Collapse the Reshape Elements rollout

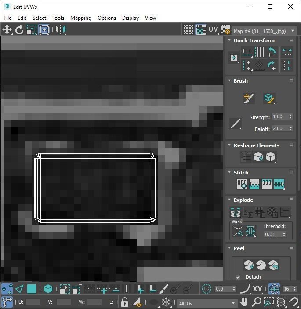tap(229, 145)
